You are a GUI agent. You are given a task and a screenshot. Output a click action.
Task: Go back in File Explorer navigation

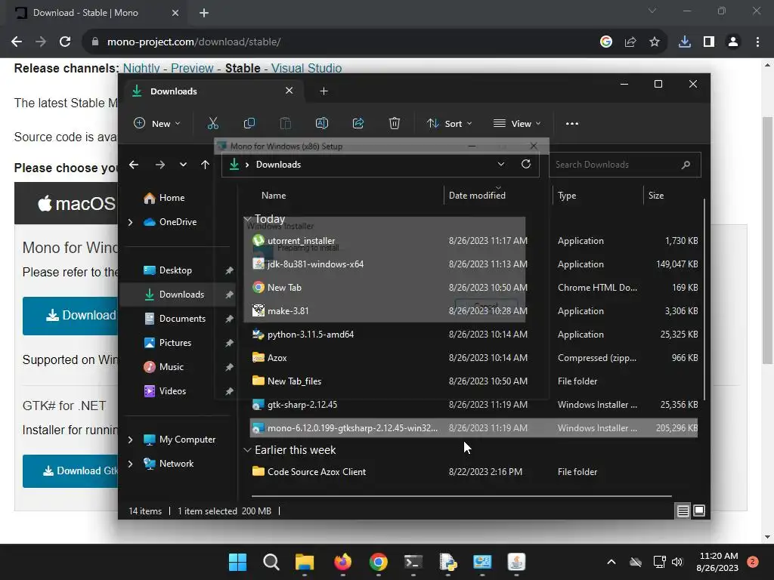point(134,165)
